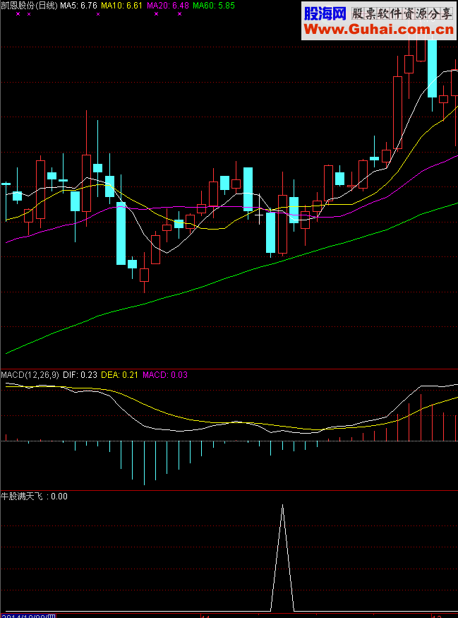Click the 凯恩股份(日线) chart title

29,6
